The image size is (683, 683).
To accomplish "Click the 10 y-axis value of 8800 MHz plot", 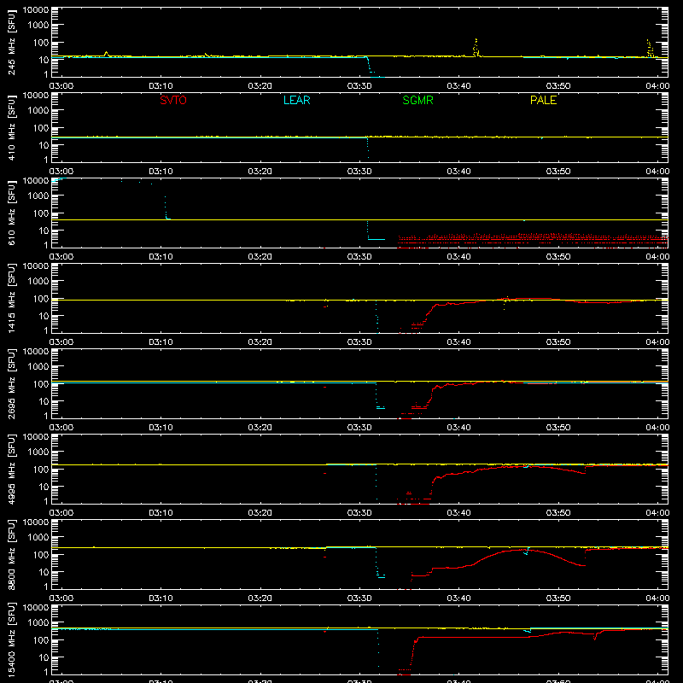I will (x=44, y=572).
